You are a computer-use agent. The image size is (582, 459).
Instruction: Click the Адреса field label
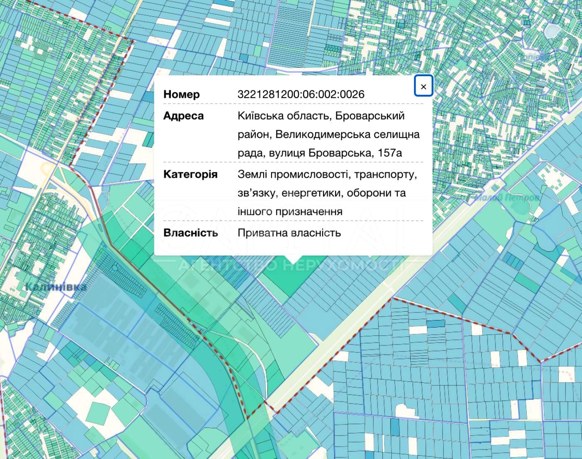(183, 116)
